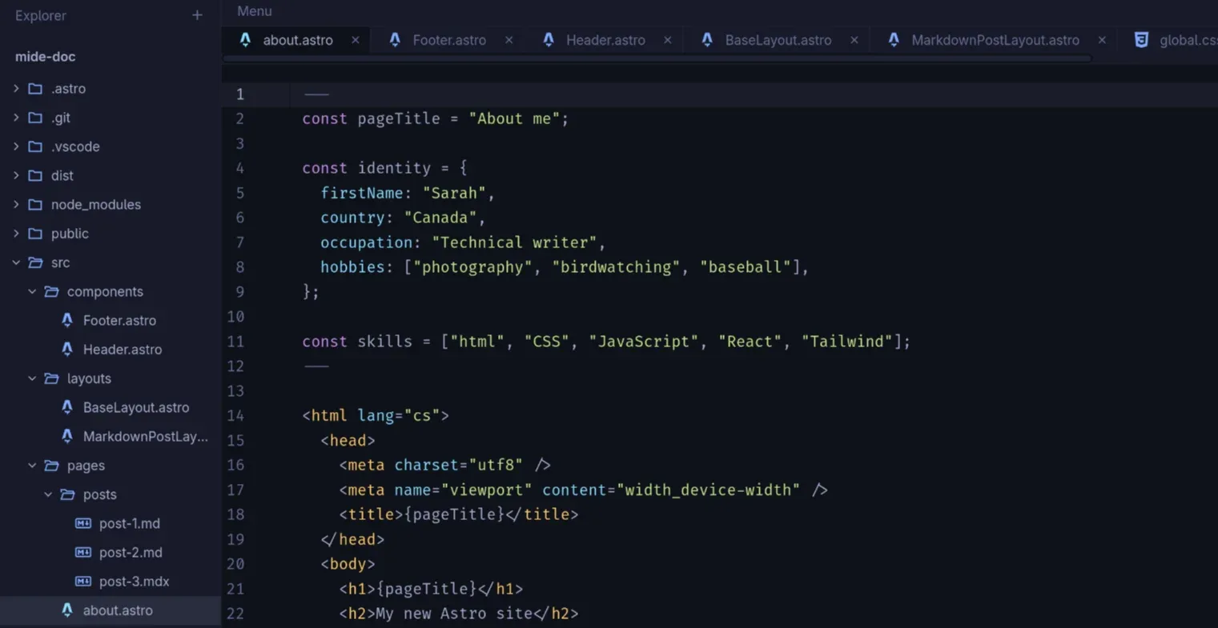Click the Astro icon on Header.astro tab
The height and width of the screenshot is (628, 1218).
click(549, 39)
